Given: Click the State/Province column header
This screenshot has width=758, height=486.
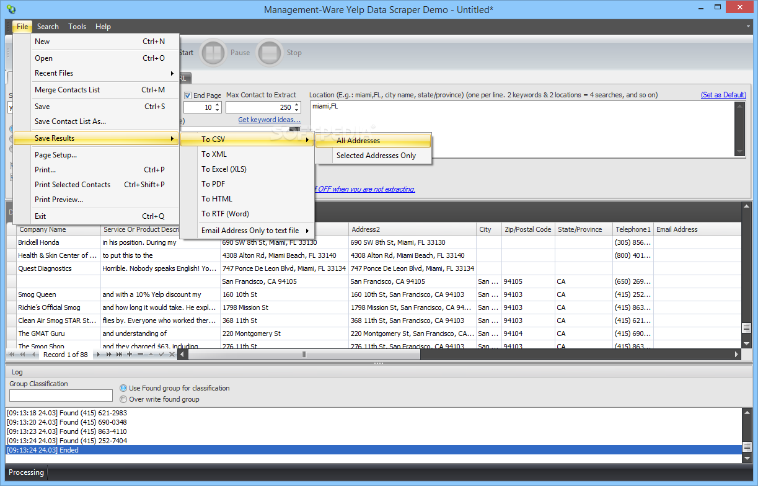Looking at the screenshot, I should click(584, 229).
